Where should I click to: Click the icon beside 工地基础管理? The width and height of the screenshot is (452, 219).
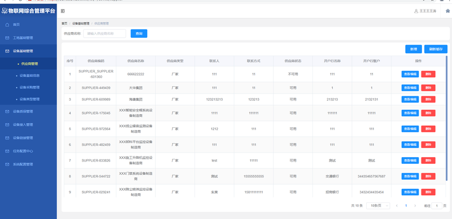click(7, 38)
